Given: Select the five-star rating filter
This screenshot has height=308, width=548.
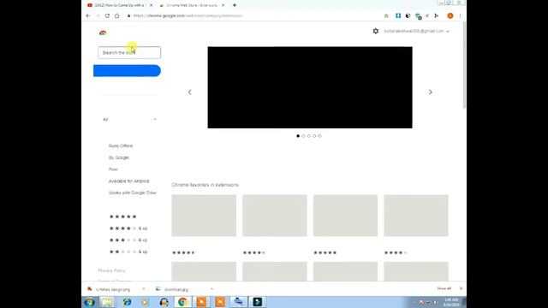Looking at the screenshot, I should click(x=122, y=216).
